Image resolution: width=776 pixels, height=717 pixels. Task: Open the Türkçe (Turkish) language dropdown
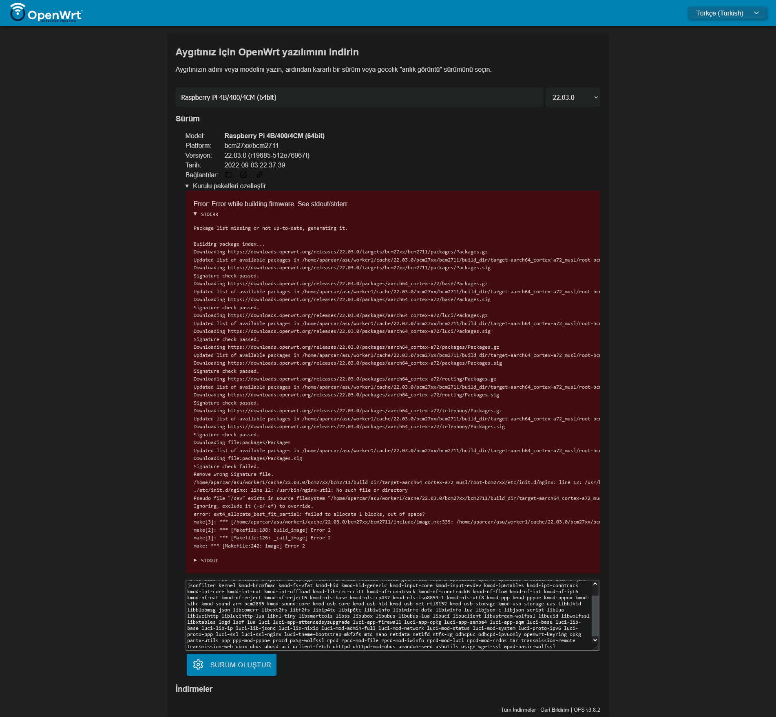pyautogui.click(x=727, y=13)
